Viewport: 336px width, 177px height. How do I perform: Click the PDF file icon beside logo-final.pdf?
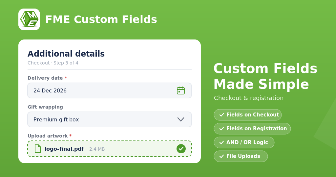[38, 149]
